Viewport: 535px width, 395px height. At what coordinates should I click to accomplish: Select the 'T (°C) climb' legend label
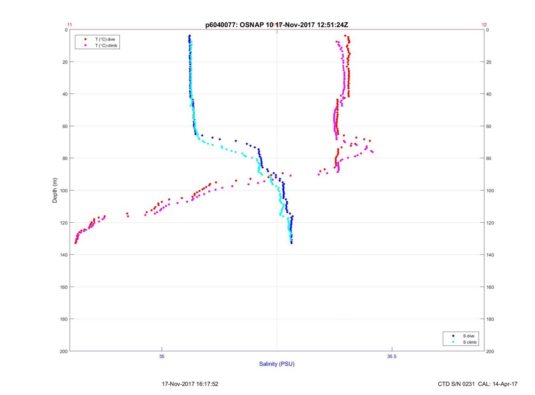click(106, 46)
